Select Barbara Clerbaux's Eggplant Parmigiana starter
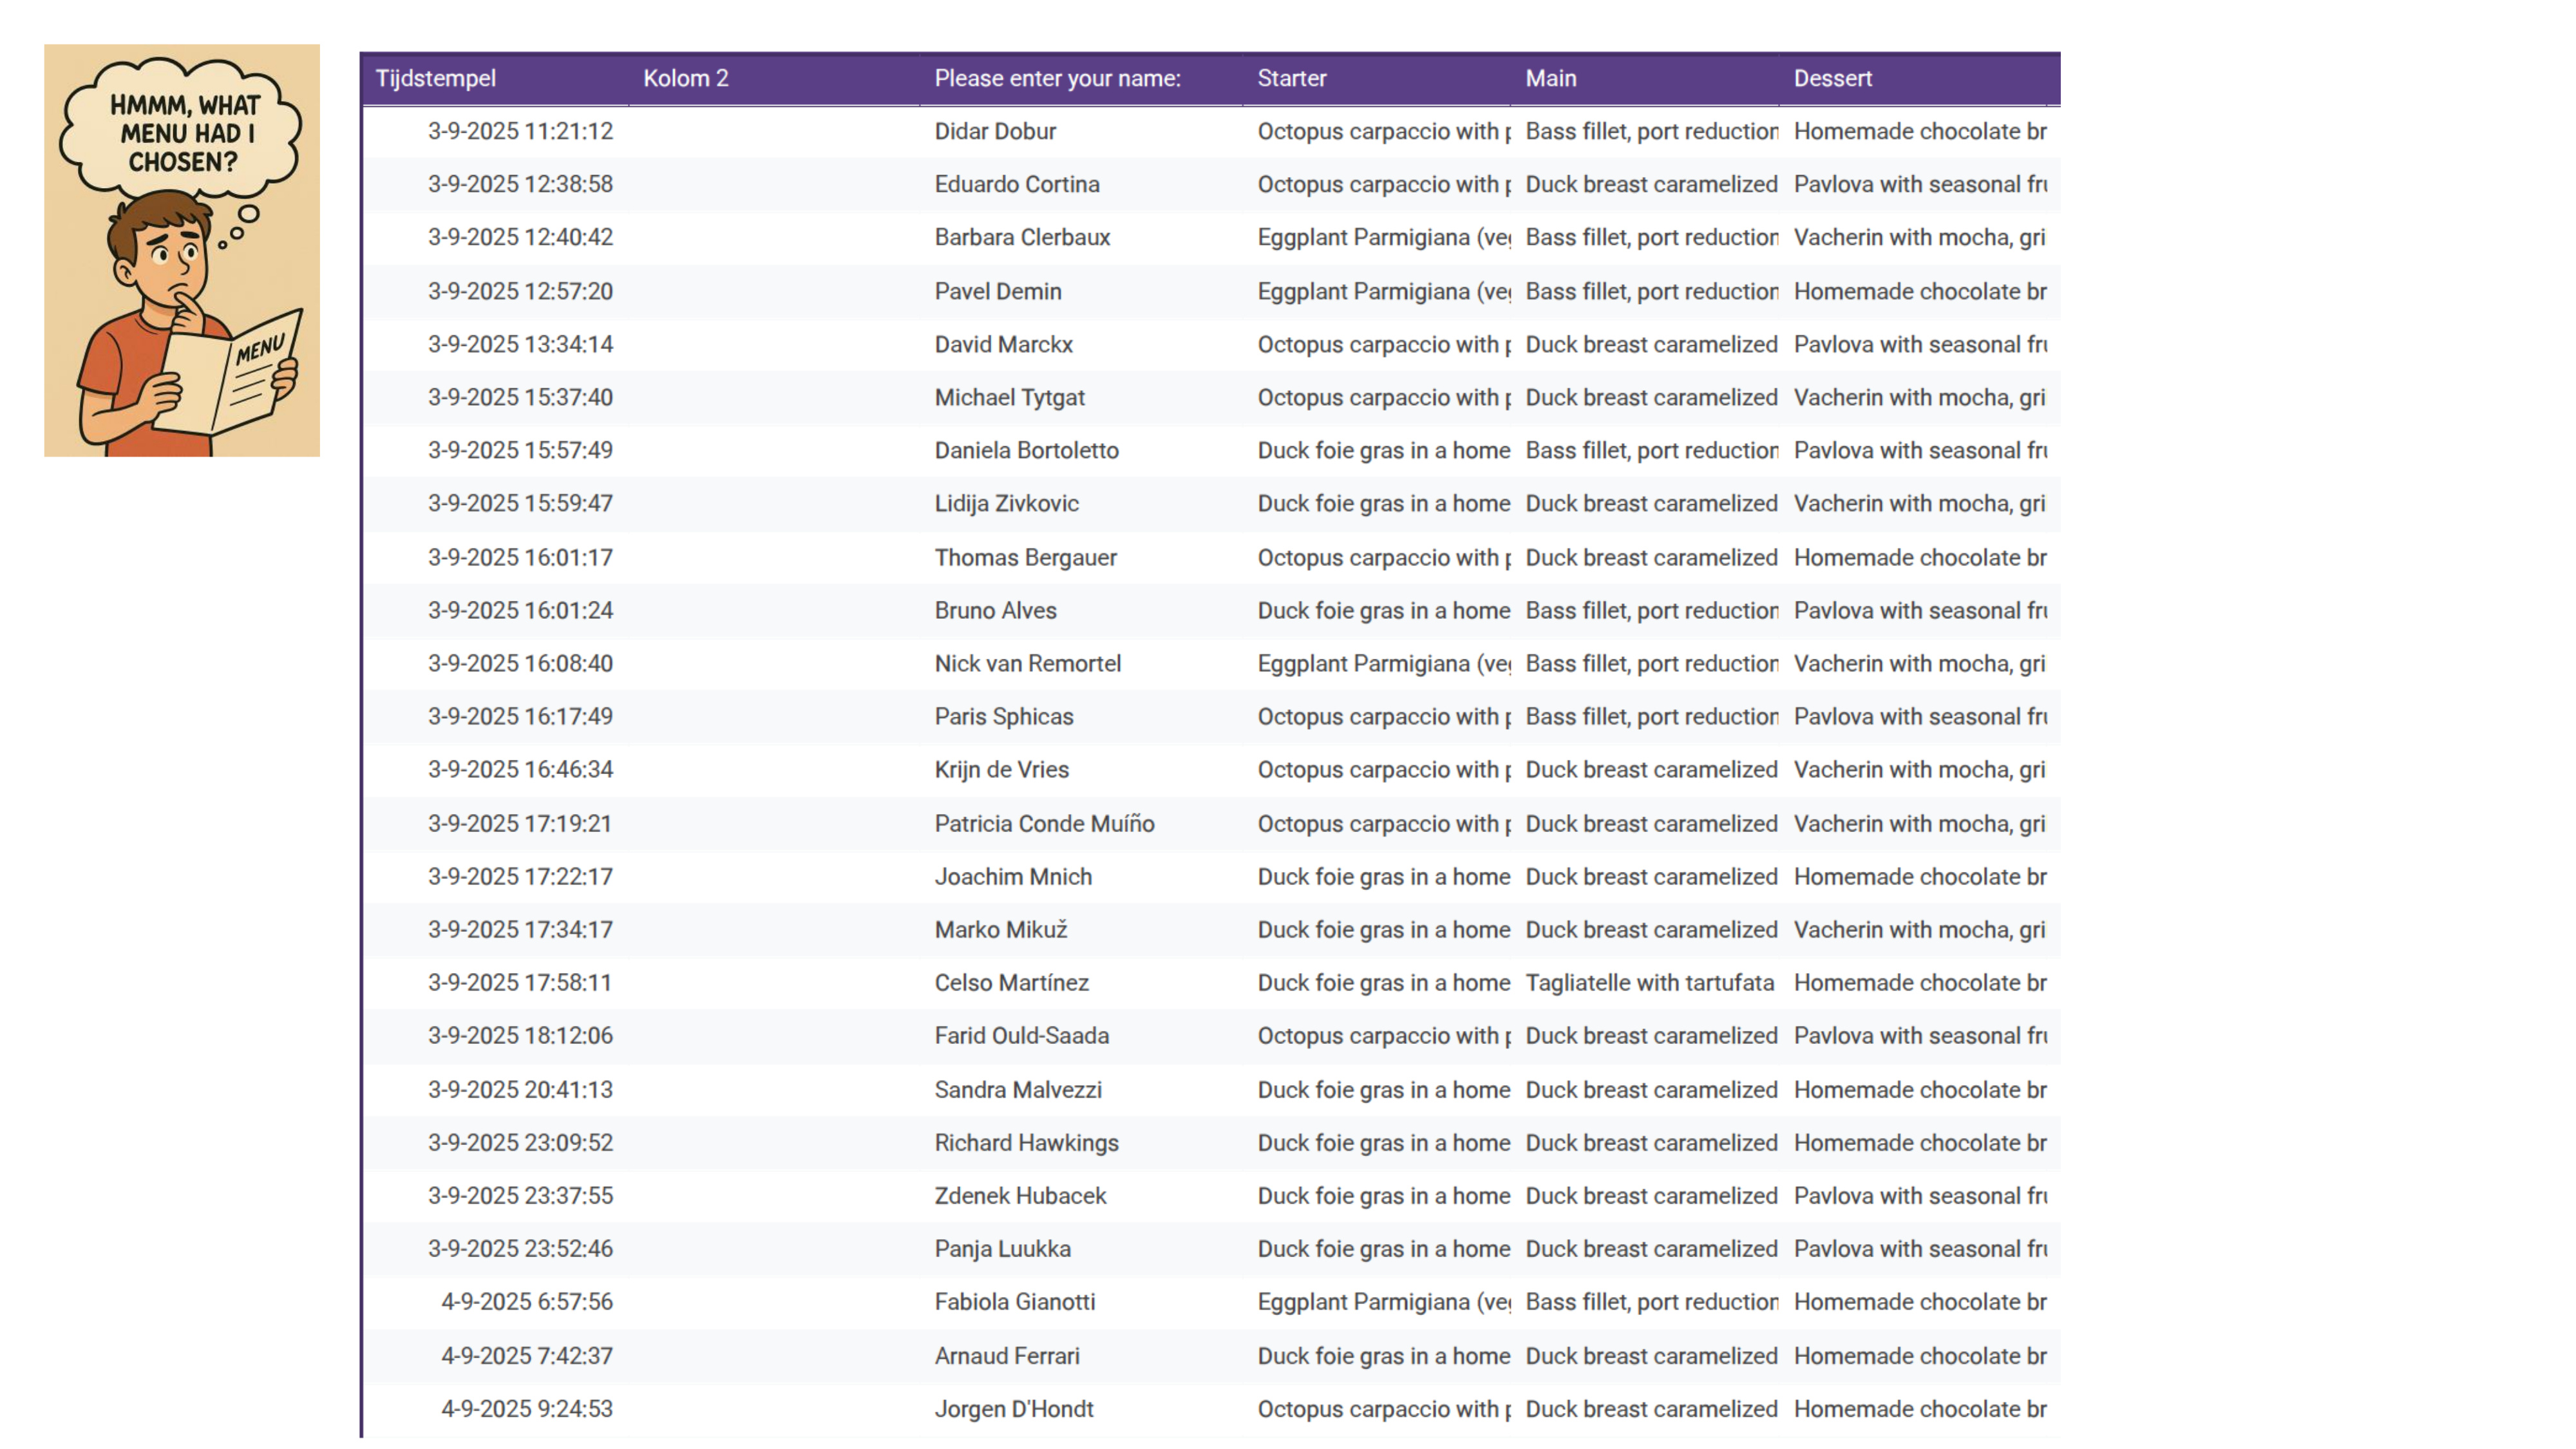This screenshot has width=2576, height=1449. pos(1383,237)
